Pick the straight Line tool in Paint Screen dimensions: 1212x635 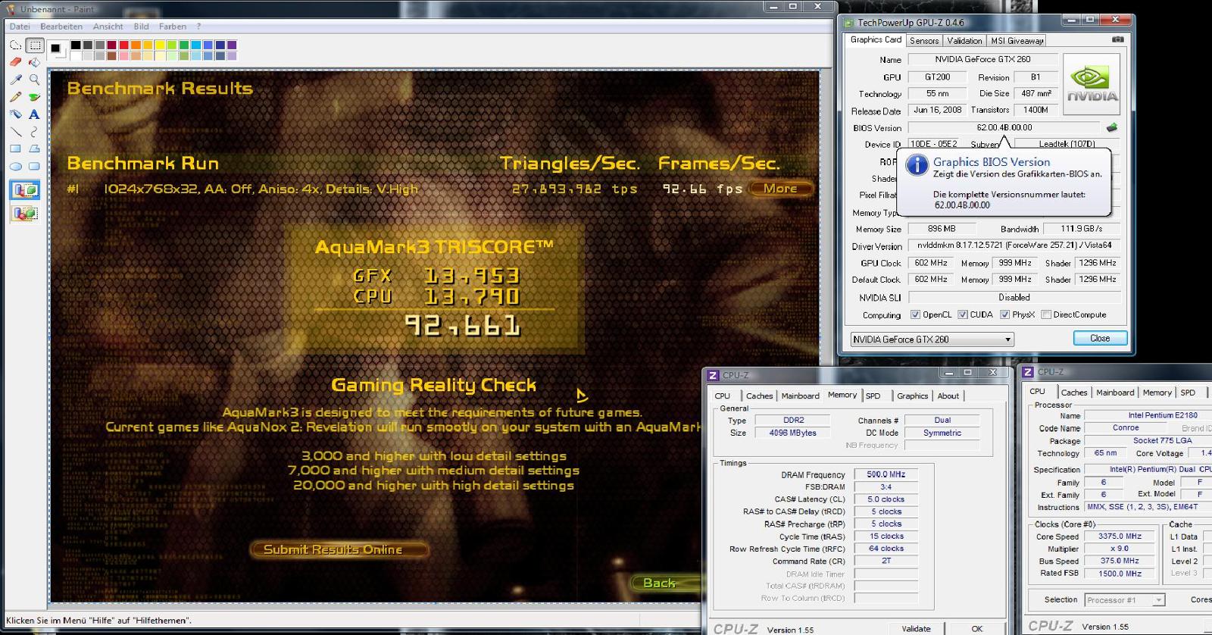point(15,132)
